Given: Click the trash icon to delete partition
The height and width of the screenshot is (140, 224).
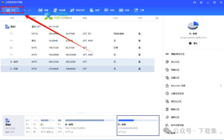Looking at the screenshot, I should [x=167, y=109].
